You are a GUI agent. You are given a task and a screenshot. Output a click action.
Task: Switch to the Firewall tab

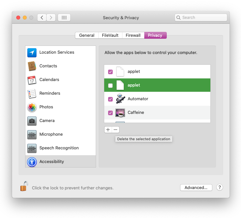(x=133, y=35)
